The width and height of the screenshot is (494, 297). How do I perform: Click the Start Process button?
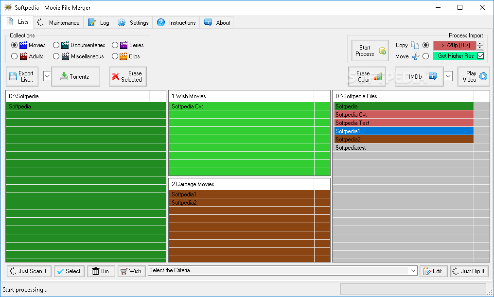click(x=370, y=51)
